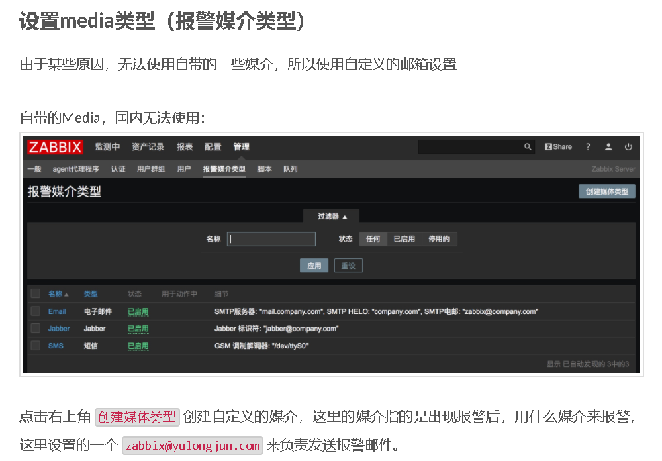Toggle the 已启用 status of SMS row
662x461 pixels.
[x=138, y=346]
